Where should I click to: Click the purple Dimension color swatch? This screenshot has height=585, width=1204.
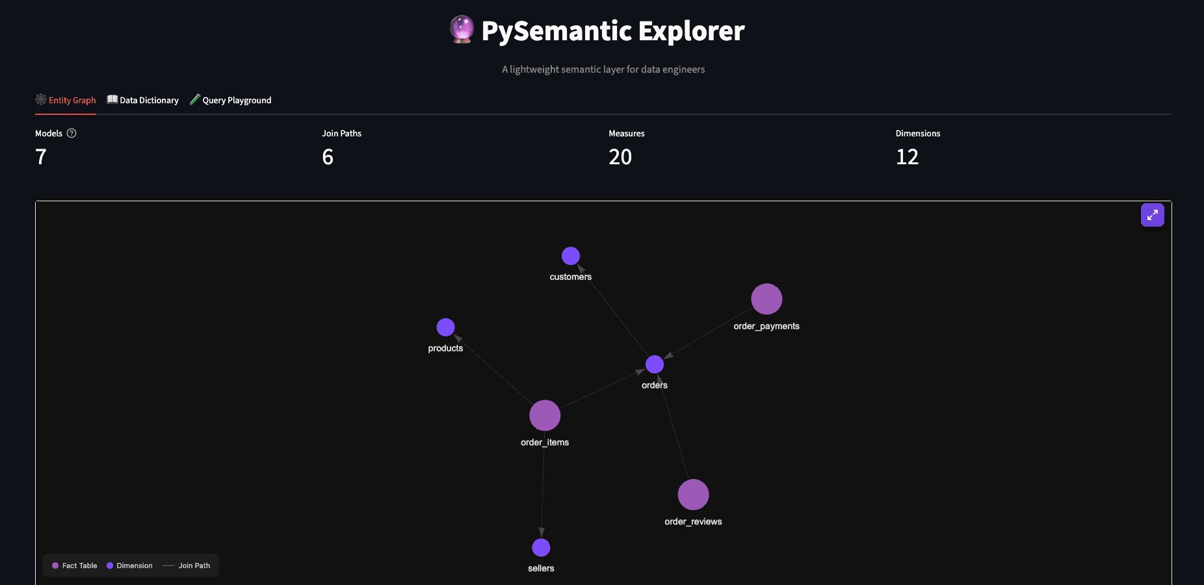pyautogui.click(x=110, y=566)
